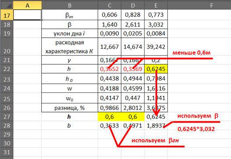Select column B header

[70, 5]
